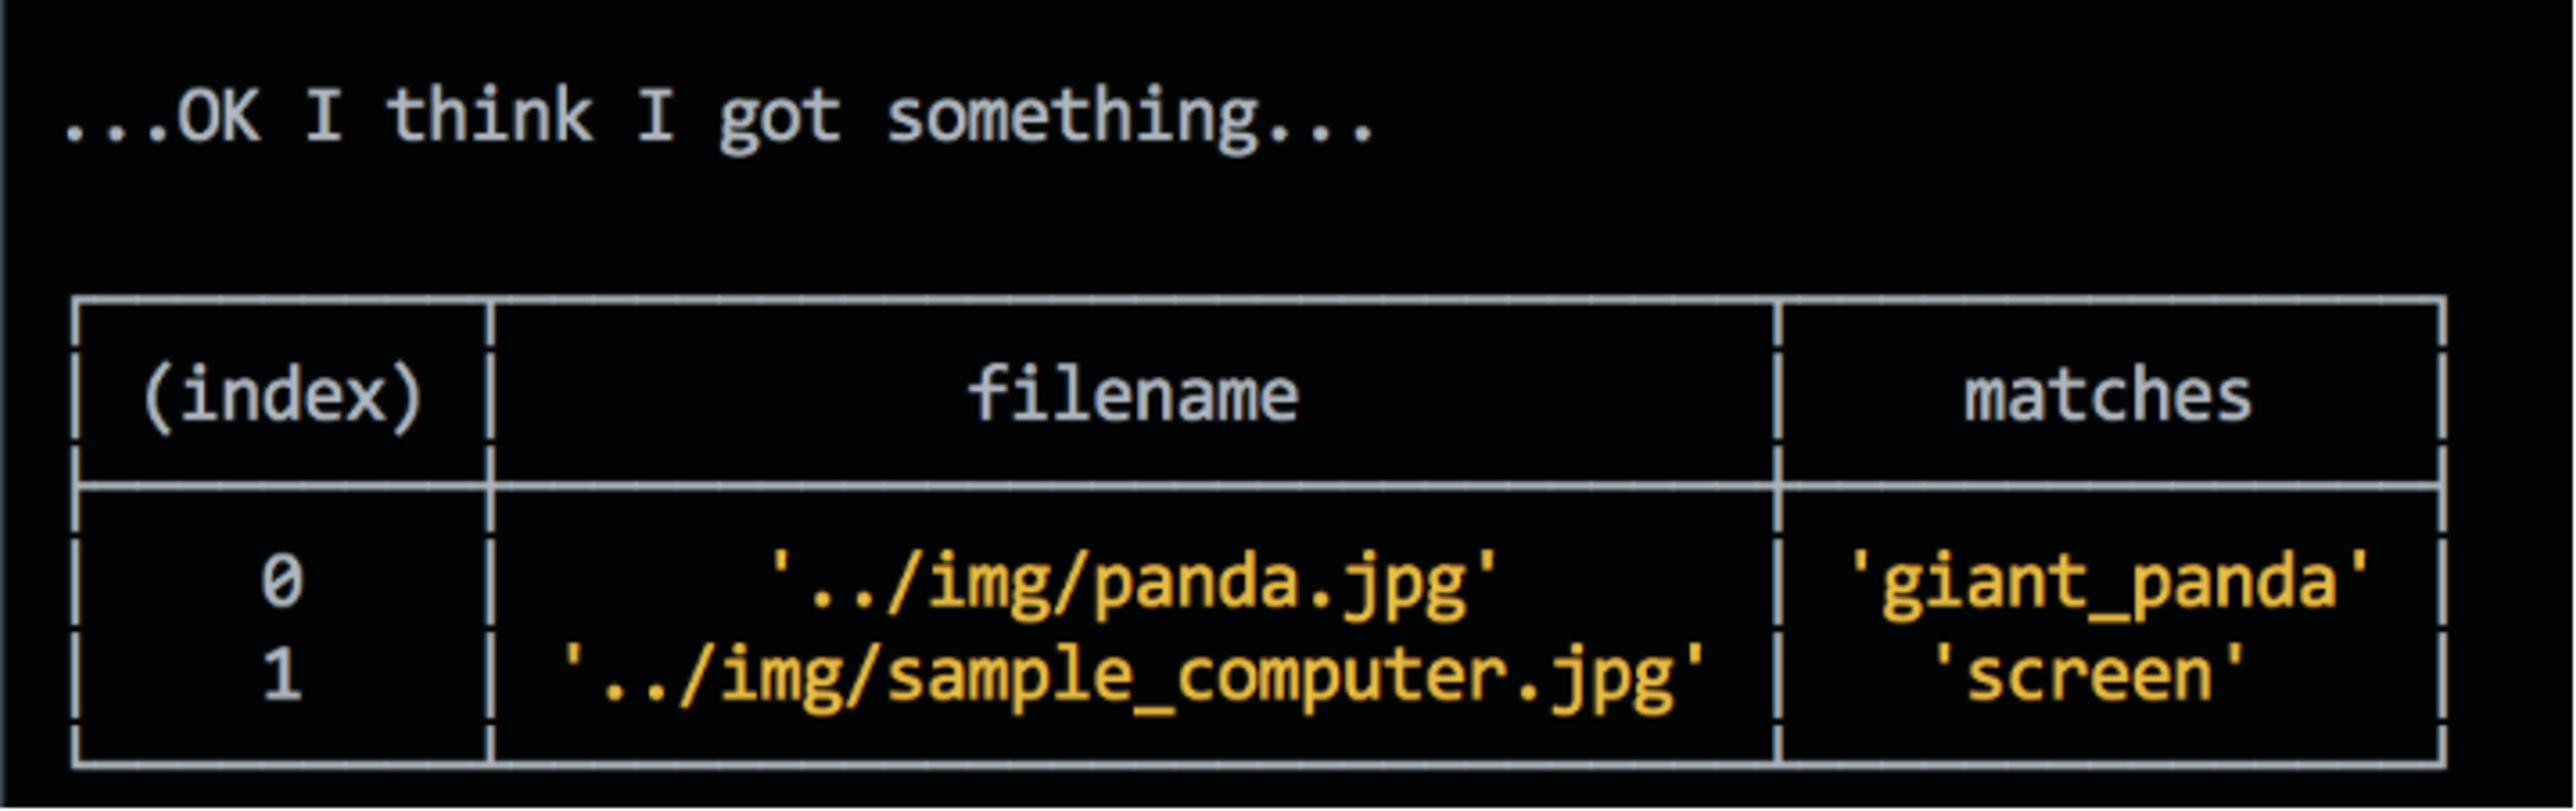Click the 'OK' text in terminal output
This screenshot has width=2576, height=811.
(218, 116)
